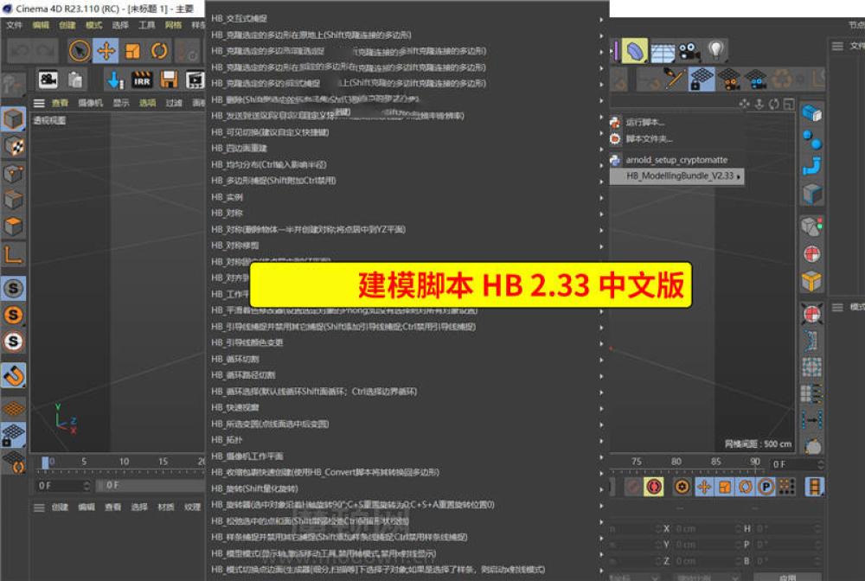Activate the Move tool
The width and height of the screenshot is (865, 581).
106,51
